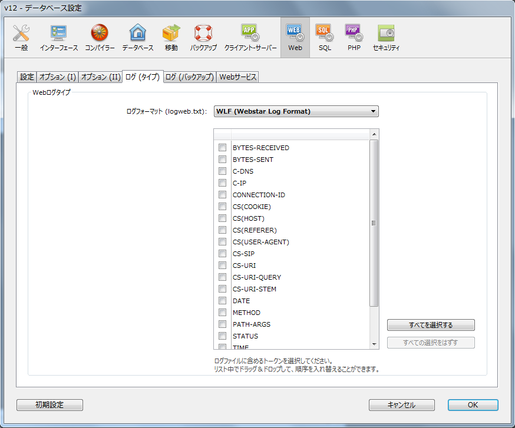515x428 pixels.
Task: Click the すべての選択をはずす button
Action: point(431,343)
